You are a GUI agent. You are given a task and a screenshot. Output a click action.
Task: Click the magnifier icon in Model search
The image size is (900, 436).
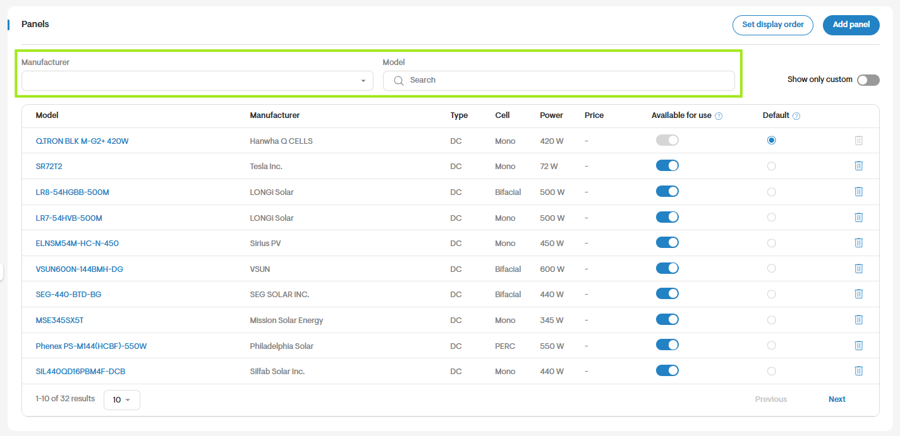pos(399,80)
